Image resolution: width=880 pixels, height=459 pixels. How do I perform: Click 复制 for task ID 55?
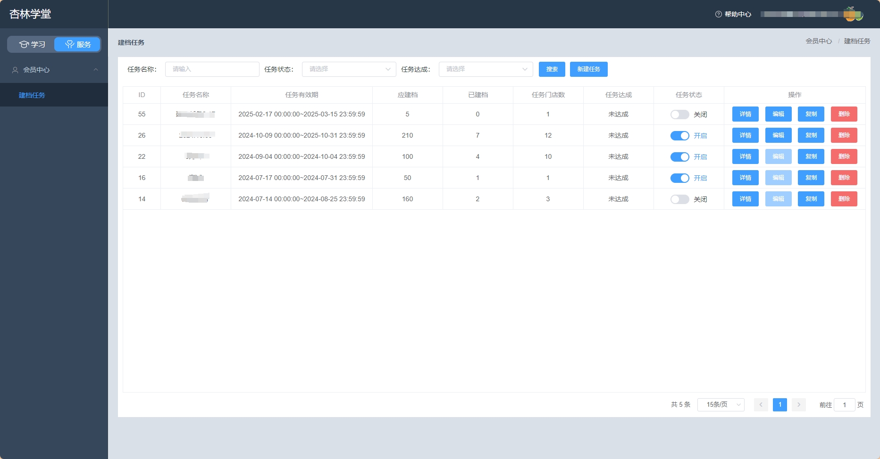pyautogui.click(x=811, y=114)
